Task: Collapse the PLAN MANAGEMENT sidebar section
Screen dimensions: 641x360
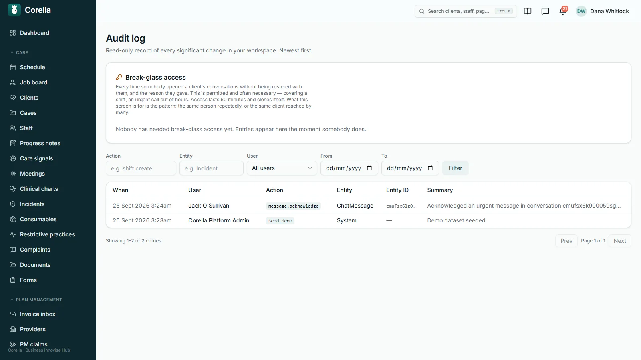Action: click(x=36, y=300)
